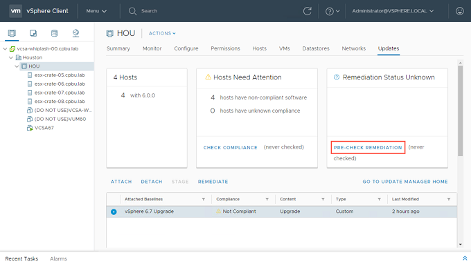Screen dimensions: 471x264
Task: Click the warning icon beside Hosts Need Attention
Action: pyautogui.click(x=208, y=77)
